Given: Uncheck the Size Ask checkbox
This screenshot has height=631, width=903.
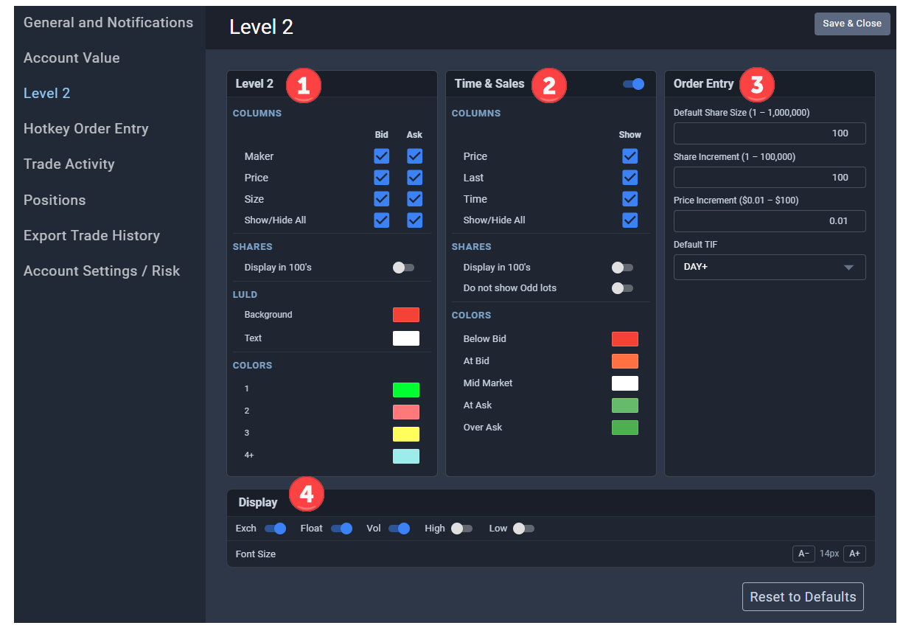Looking at the screenshot, I should [414, 199].
